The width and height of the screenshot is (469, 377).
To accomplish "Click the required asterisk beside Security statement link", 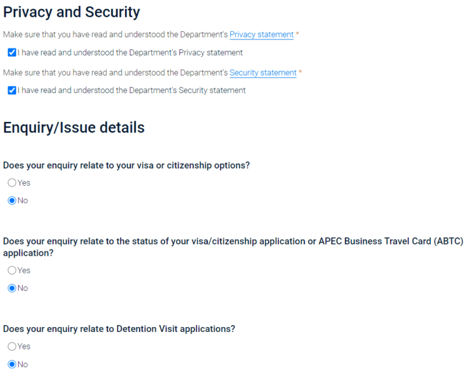I will (300, 72).
